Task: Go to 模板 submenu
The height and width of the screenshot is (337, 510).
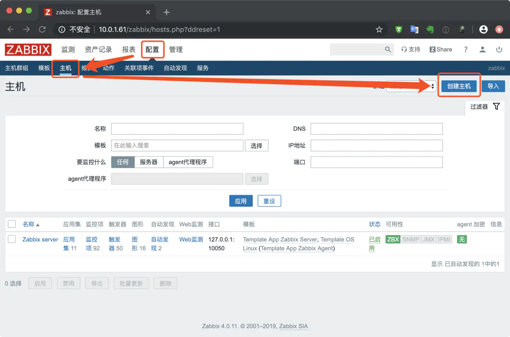Action: pos(44,68)
